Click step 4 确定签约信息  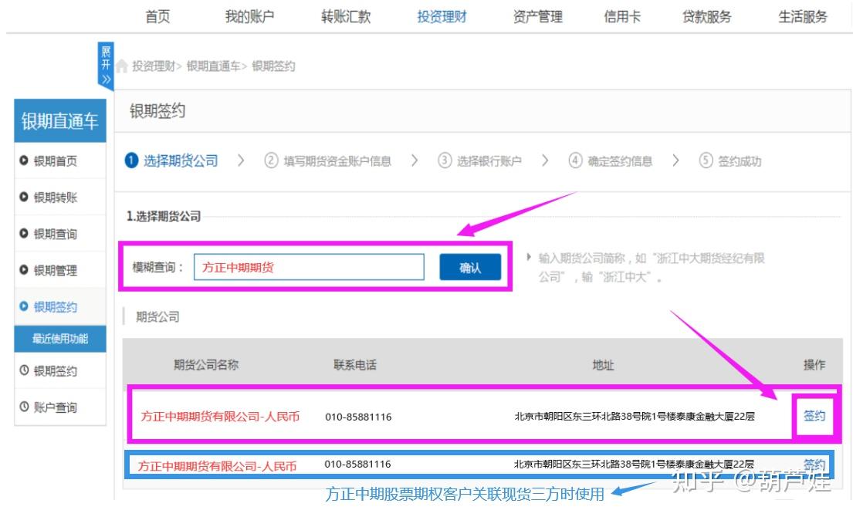(x=611, y=161)
